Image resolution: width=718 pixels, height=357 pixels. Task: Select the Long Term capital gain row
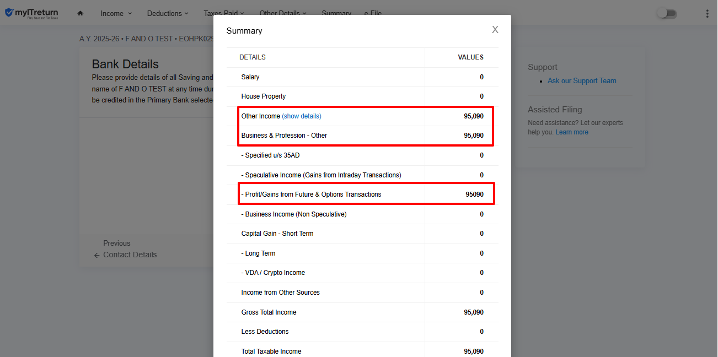tap(362, 253)
